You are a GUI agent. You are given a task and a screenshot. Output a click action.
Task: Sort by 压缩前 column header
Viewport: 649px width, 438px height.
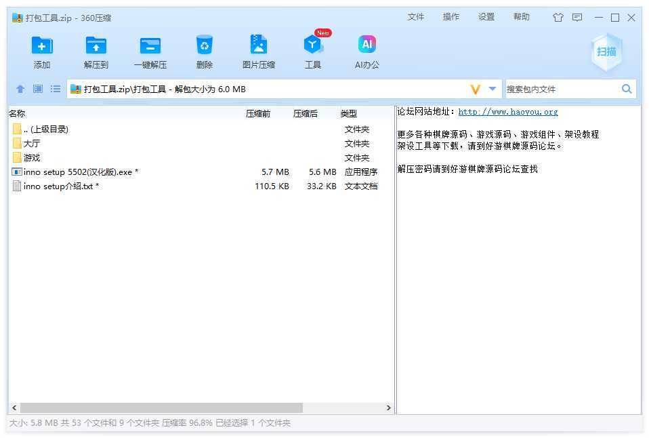tap(257, 113)
